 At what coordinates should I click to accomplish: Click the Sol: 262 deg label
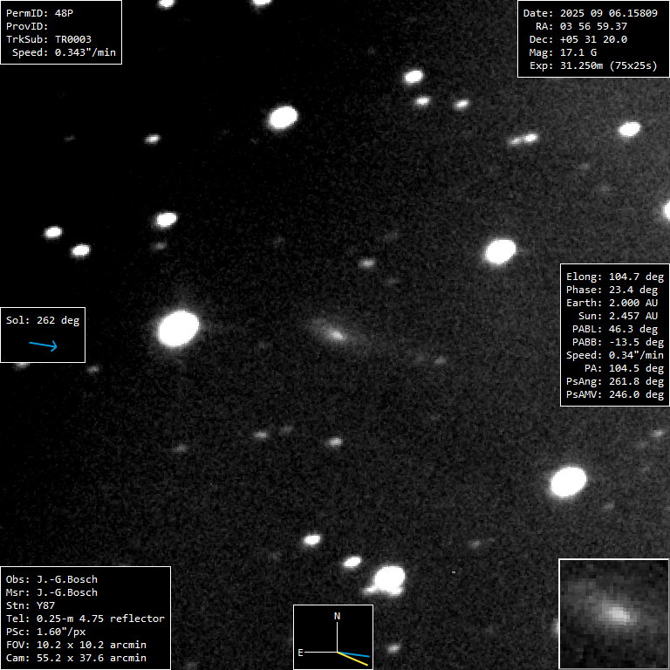(43, 320)
